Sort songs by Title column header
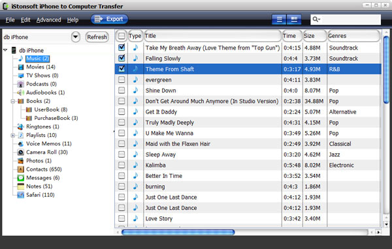392x249 pixels. [x=212, y=36]
